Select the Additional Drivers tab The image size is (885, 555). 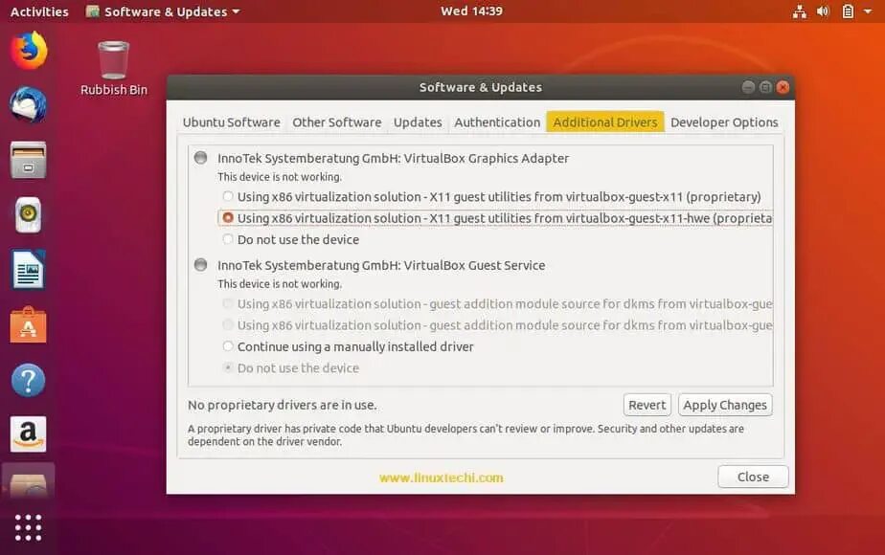(x=605, y=122)
